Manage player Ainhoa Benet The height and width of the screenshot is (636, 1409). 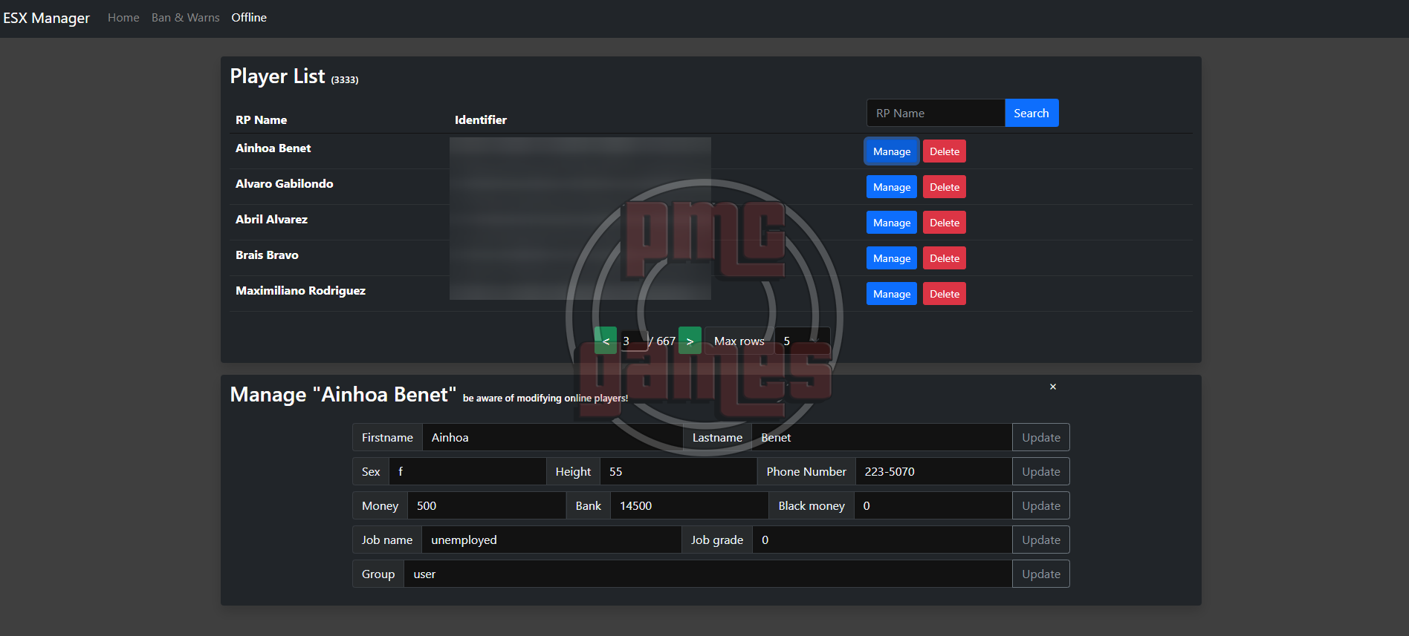point(892,151)
